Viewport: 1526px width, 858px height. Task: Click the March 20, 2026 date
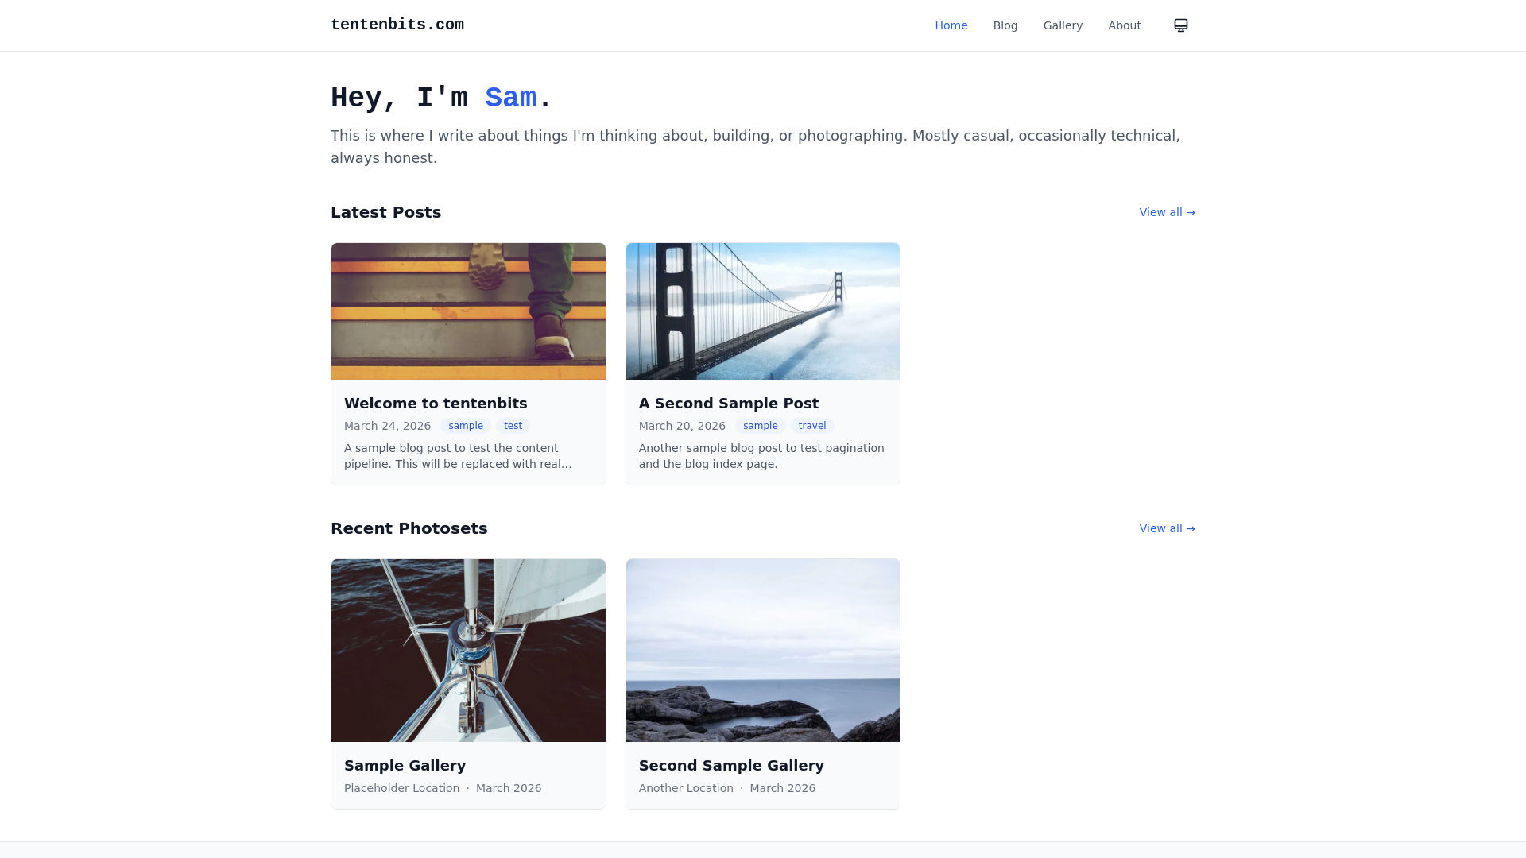coord(682,426)
